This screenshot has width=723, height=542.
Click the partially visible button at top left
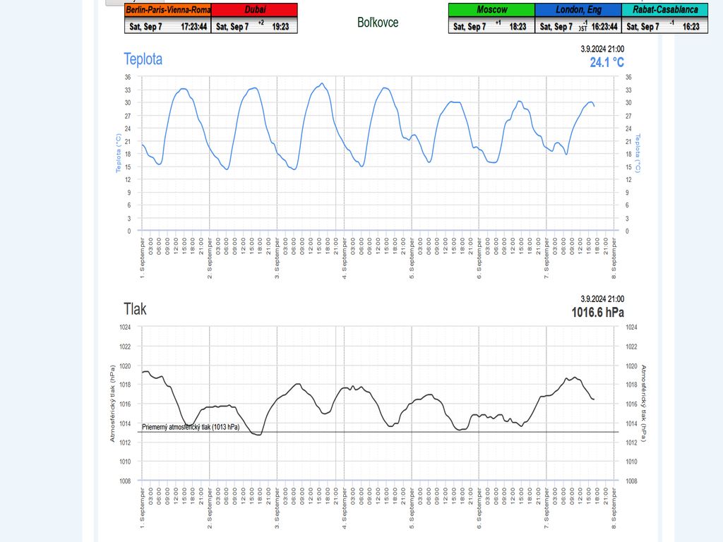coord(134,2)
